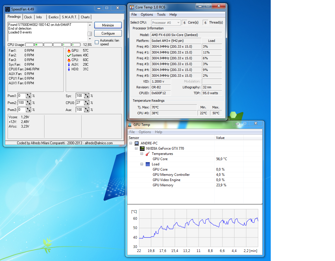
Task: Open the Exotics tab in SpeedFan
Action: pos(54,17)
